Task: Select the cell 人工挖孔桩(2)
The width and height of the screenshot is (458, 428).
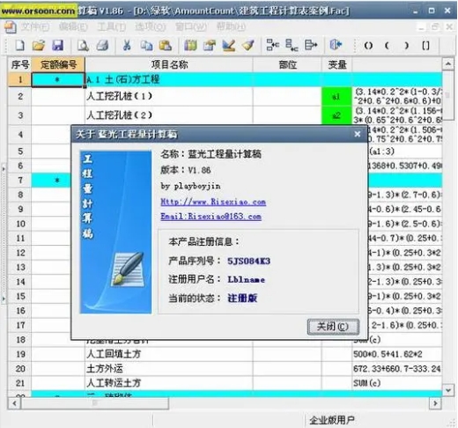Action: pos(169,115)
